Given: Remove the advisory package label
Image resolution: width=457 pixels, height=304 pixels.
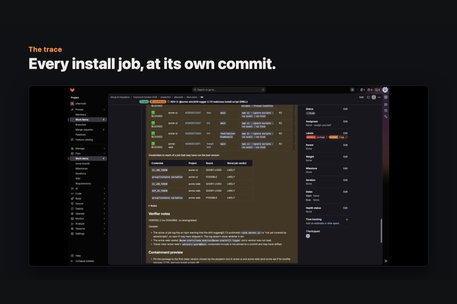Looking at the screenshot, I should click(327, 137).
